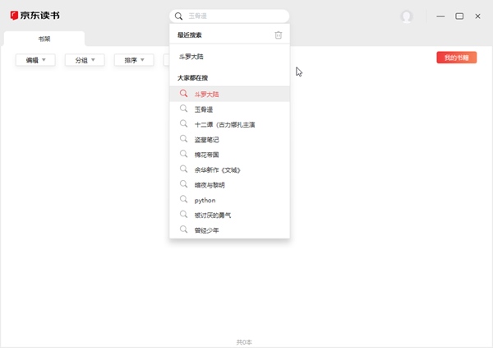493x348 pixels.
Task: Click magnifier icon beside 盗墓笔记
Action: [183, 139]
